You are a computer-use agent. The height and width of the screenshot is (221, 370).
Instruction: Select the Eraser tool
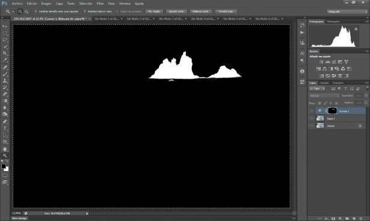(x=5, y=94)
